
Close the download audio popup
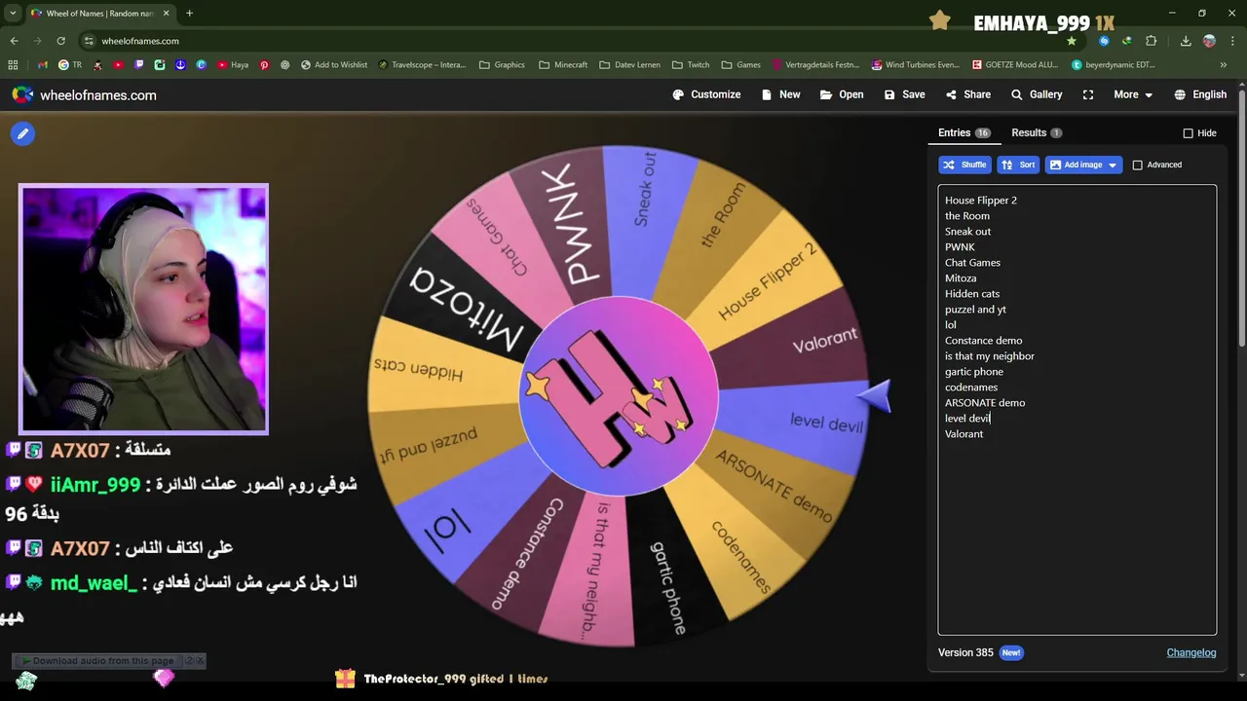click(200, 661)
